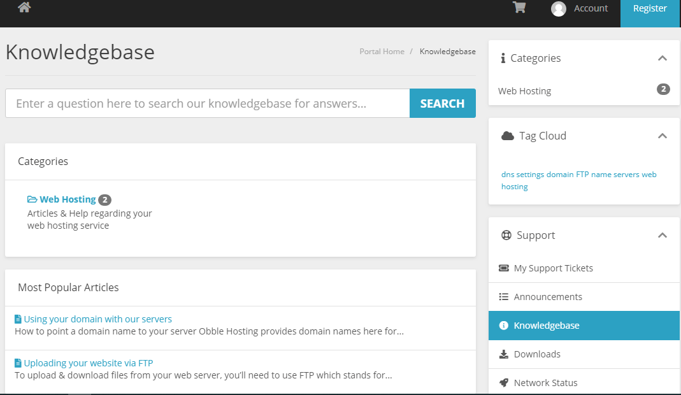This screenshot has height=395, width=681.
Task: Click the document icon for Using your domain
Action: point(18,319)
